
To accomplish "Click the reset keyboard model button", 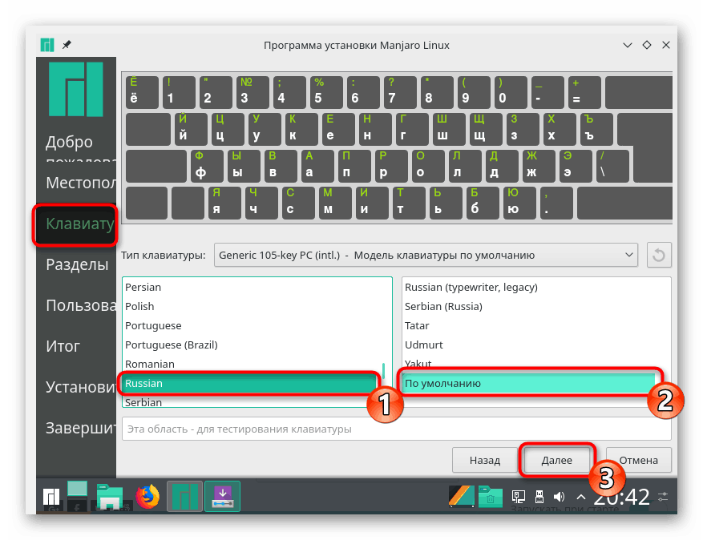I will coord(659,255).
